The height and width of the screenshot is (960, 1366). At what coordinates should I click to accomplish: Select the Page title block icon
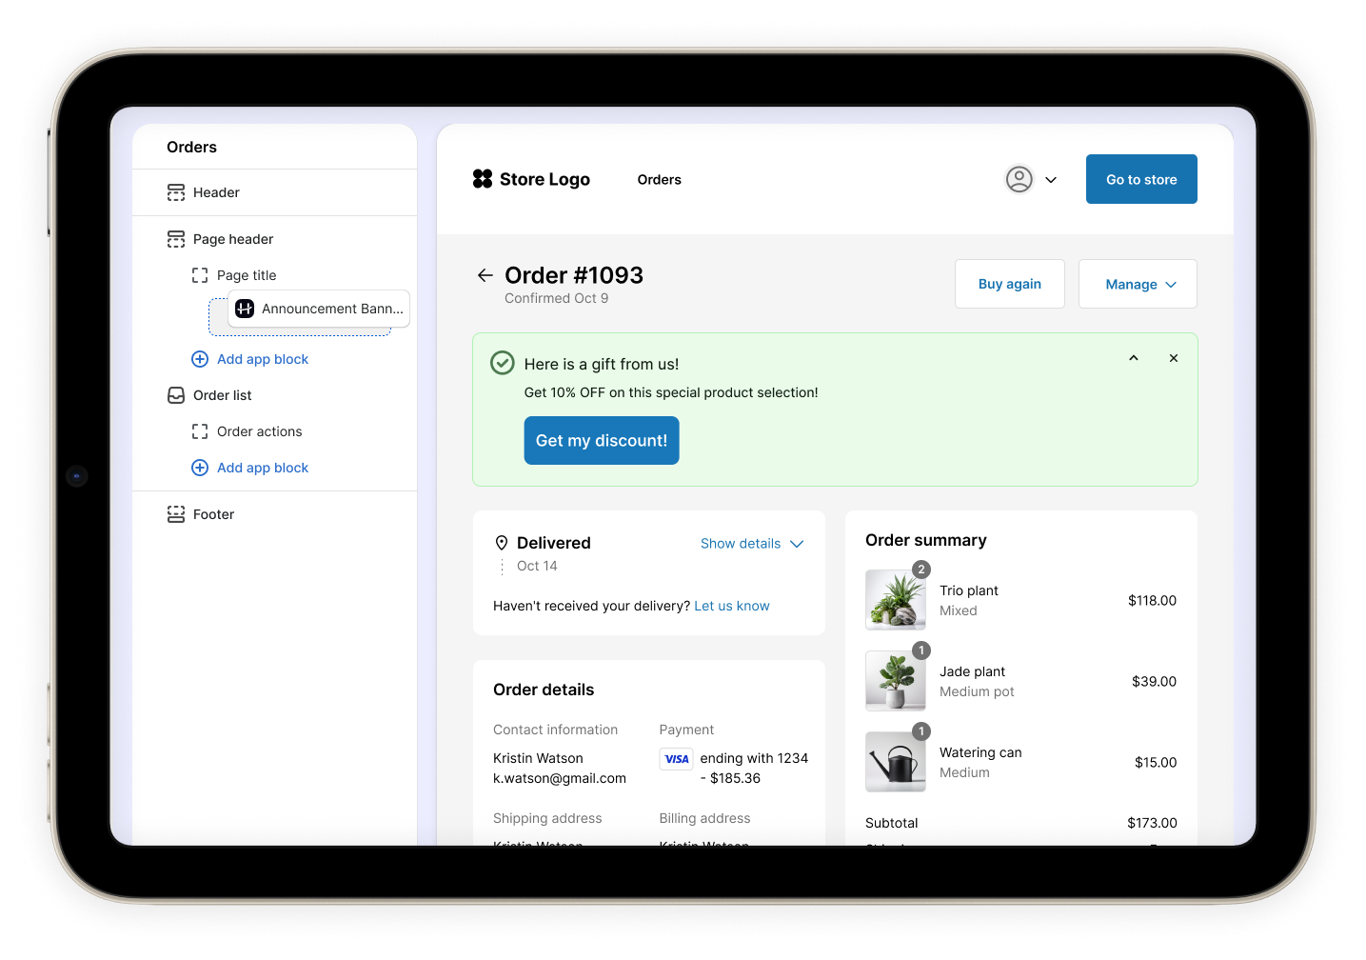coord(200,275)
